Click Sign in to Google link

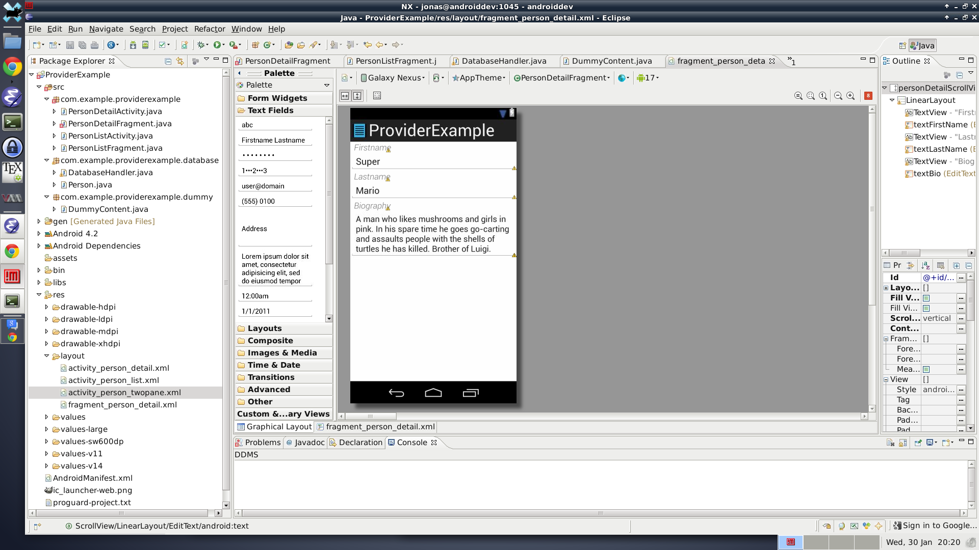pos(939,526)
